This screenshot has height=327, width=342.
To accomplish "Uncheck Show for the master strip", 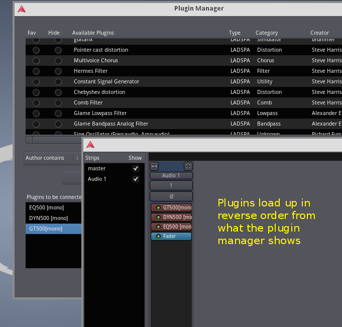I will click(136, 169).
